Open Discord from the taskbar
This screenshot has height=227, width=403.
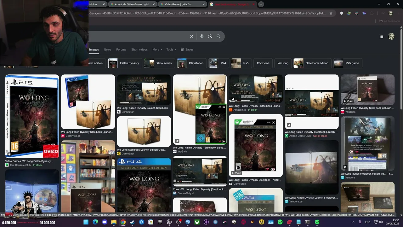(x=105, y=222)
